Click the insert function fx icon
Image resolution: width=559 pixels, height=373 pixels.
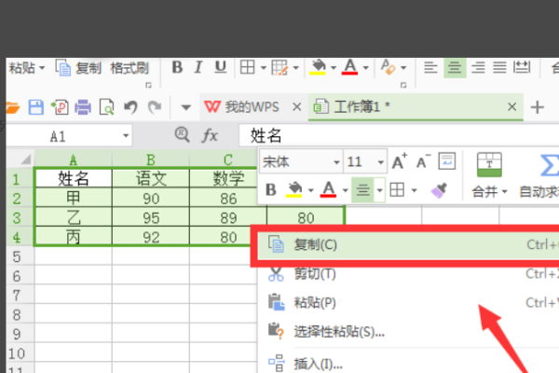(x=210, y=135)
